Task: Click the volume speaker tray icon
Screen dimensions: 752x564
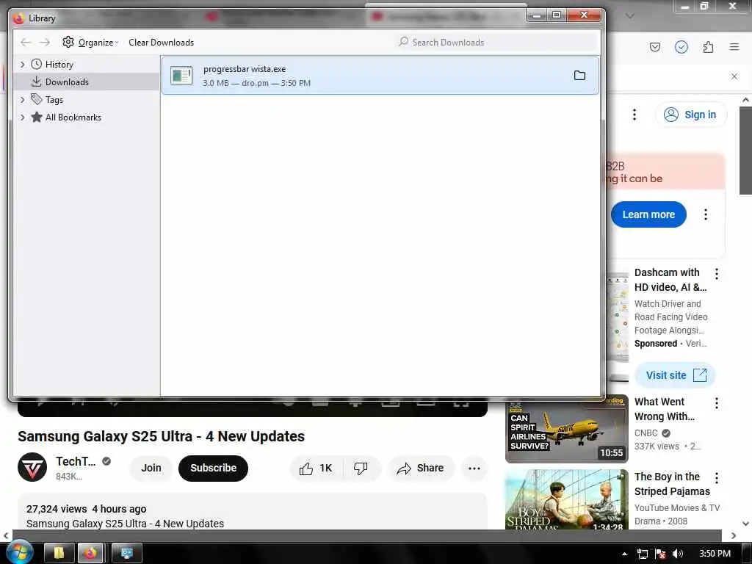Action: pyautogui.click(x=678, y=554)
